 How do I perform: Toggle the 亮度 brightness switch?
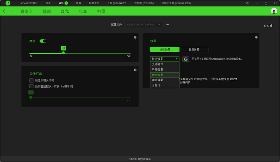point(43,41)
